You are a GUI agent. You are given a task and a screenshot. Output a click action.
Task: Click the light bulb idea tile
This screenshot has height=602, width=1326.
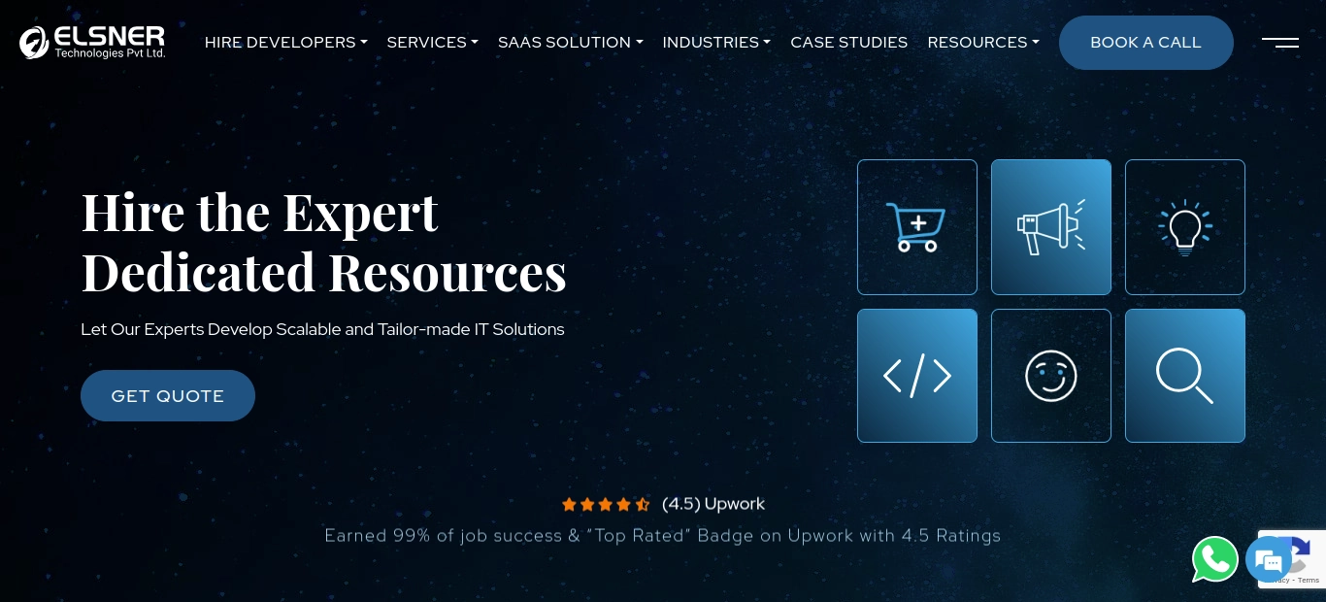(1185, 227)
